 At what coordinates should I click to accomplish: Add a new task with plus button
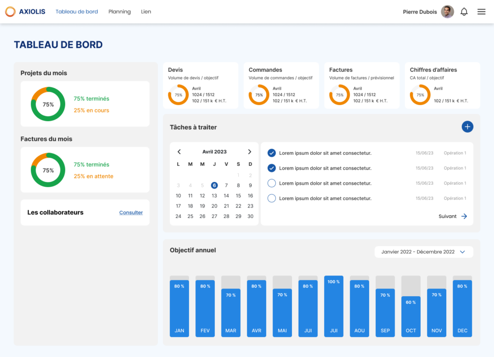(x=467, y=127)
